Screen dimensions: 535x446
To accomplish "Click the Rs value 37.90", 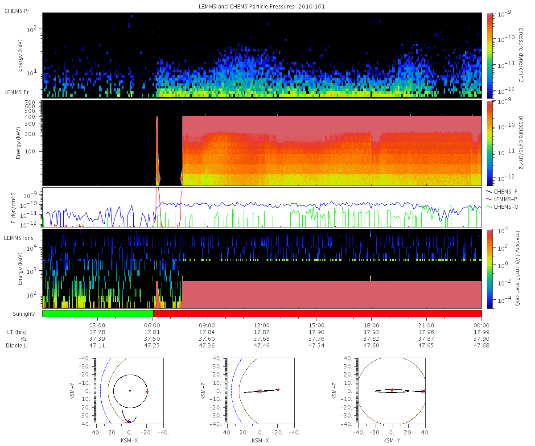I will coord(481,339).
